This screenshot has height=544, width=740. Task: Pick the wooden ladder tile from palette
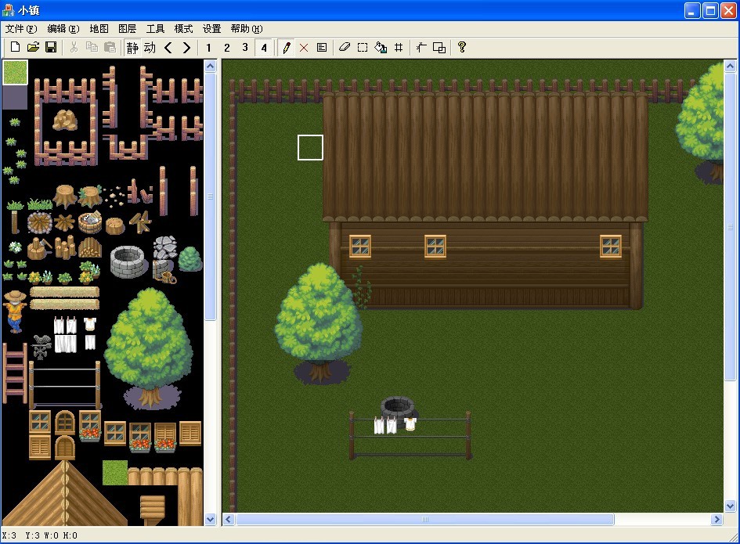[15, 373]
